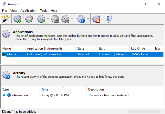Open the File menu

tap(4, 11)
